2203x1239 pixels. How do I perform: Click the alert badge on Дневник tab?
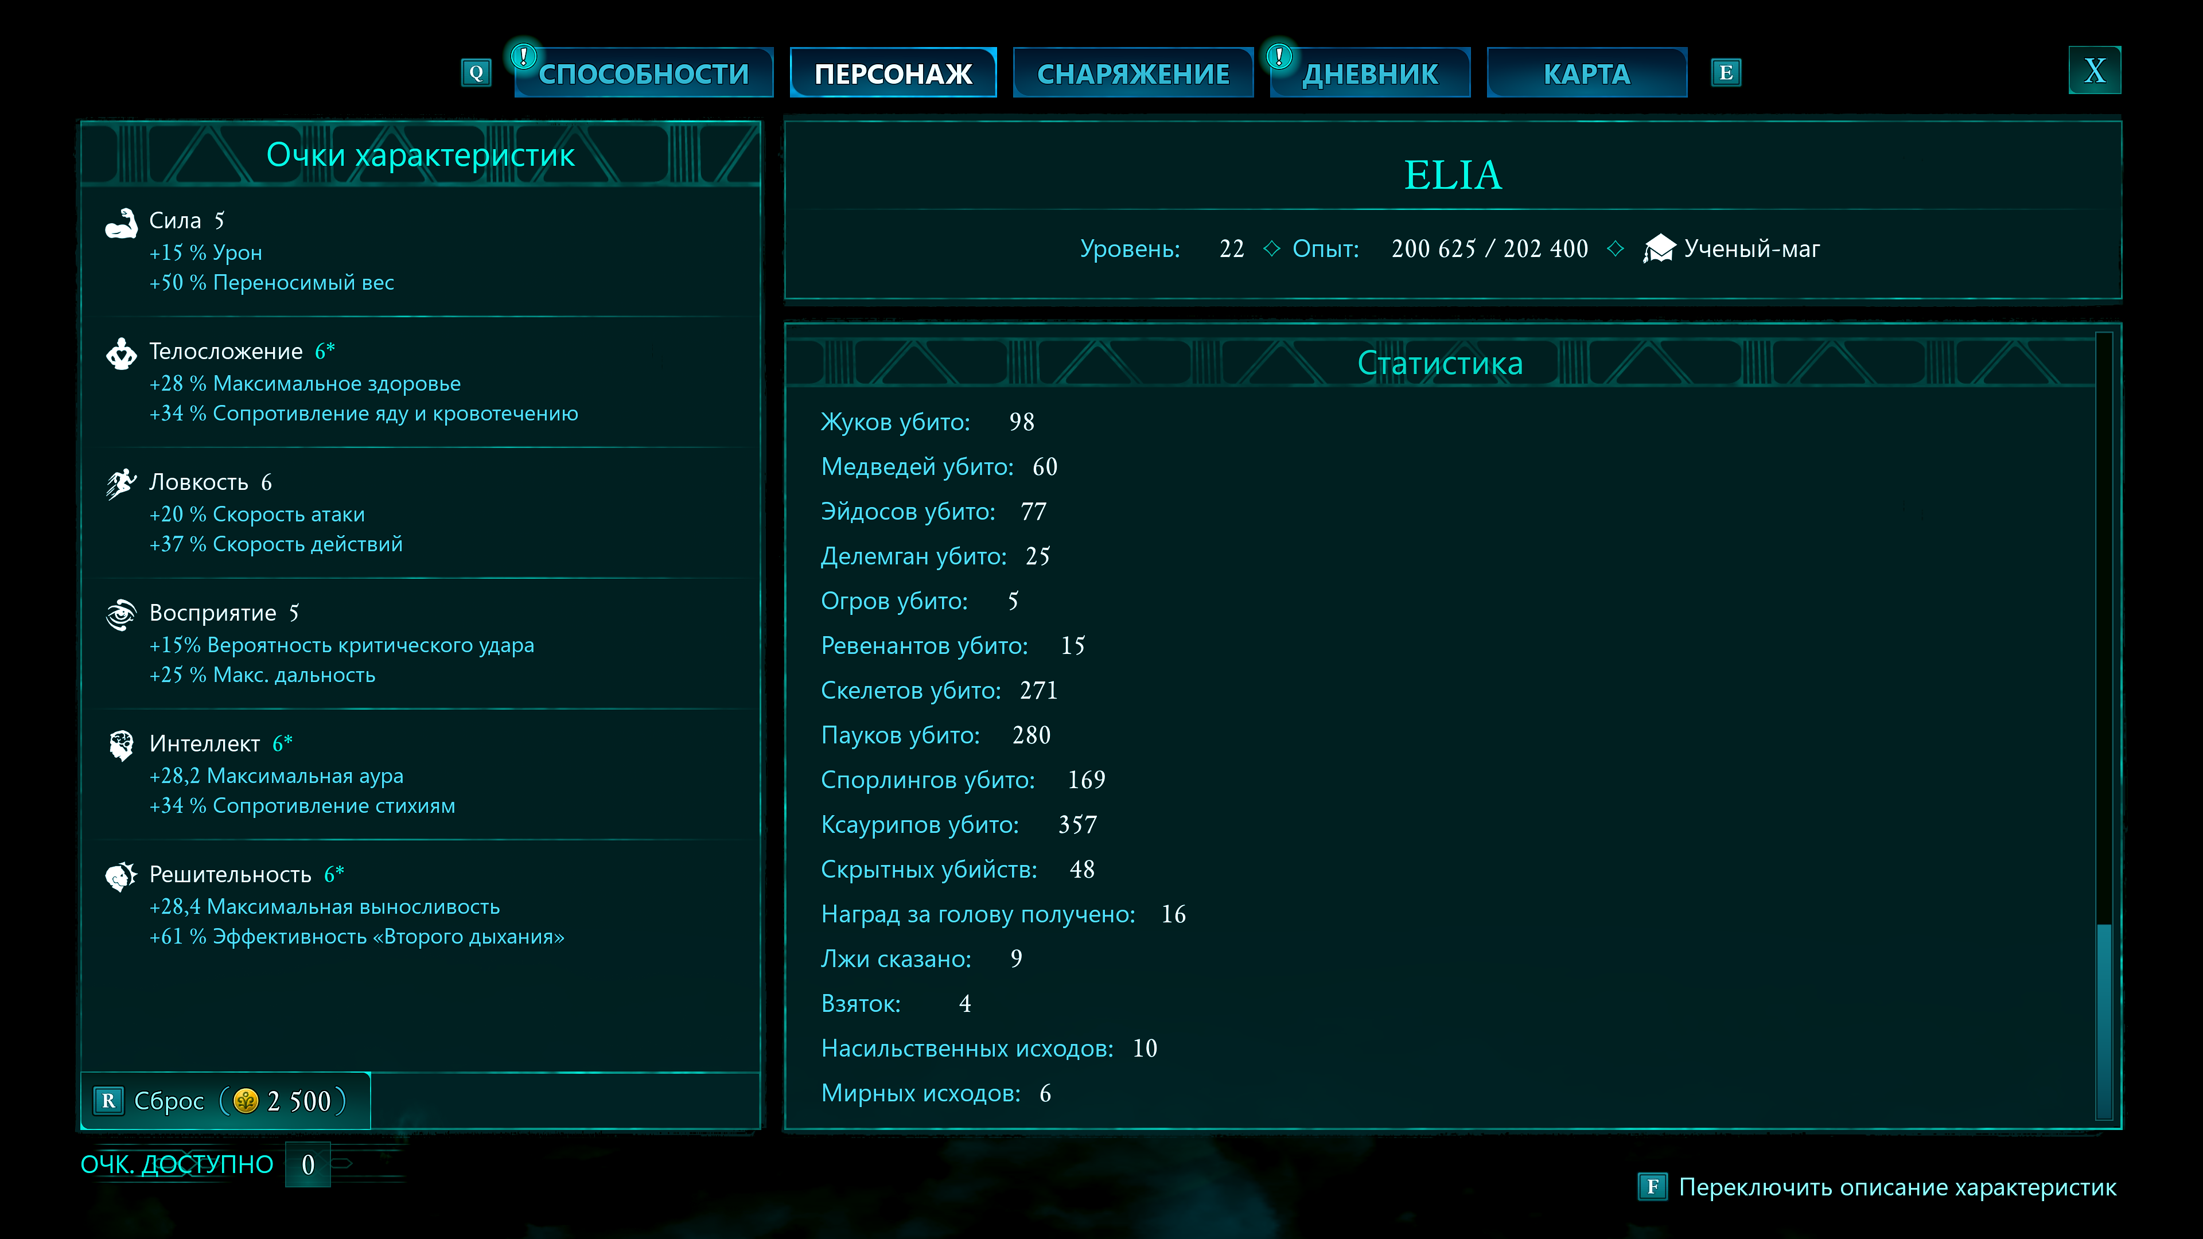[x=1279, y=56]
